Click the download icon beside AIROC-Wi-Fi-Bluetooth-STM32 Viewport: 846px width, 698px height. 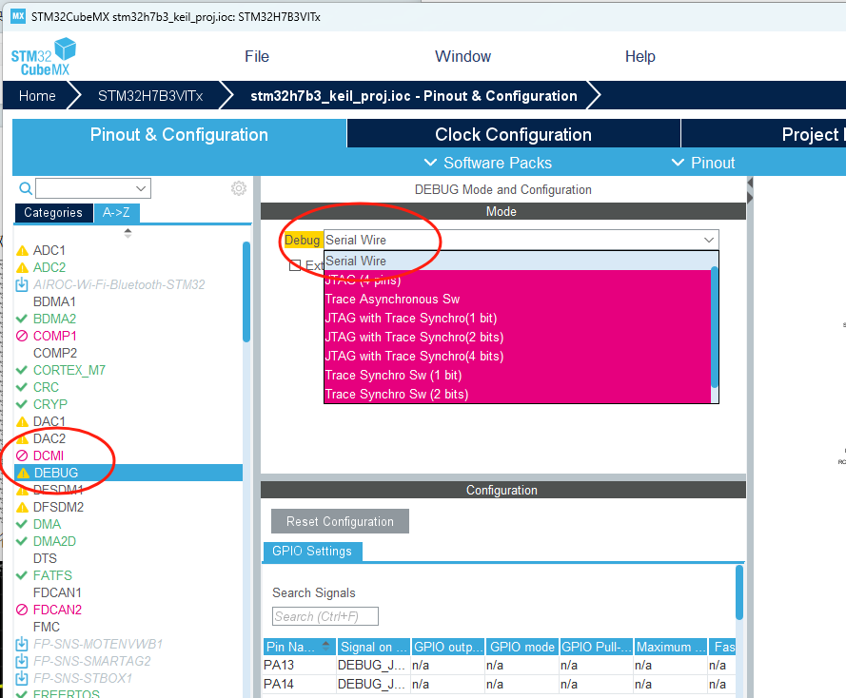[22, 284]
